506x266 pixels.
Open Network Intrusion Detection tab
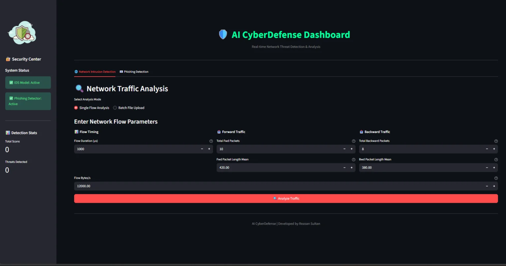(x=95, y=72)
